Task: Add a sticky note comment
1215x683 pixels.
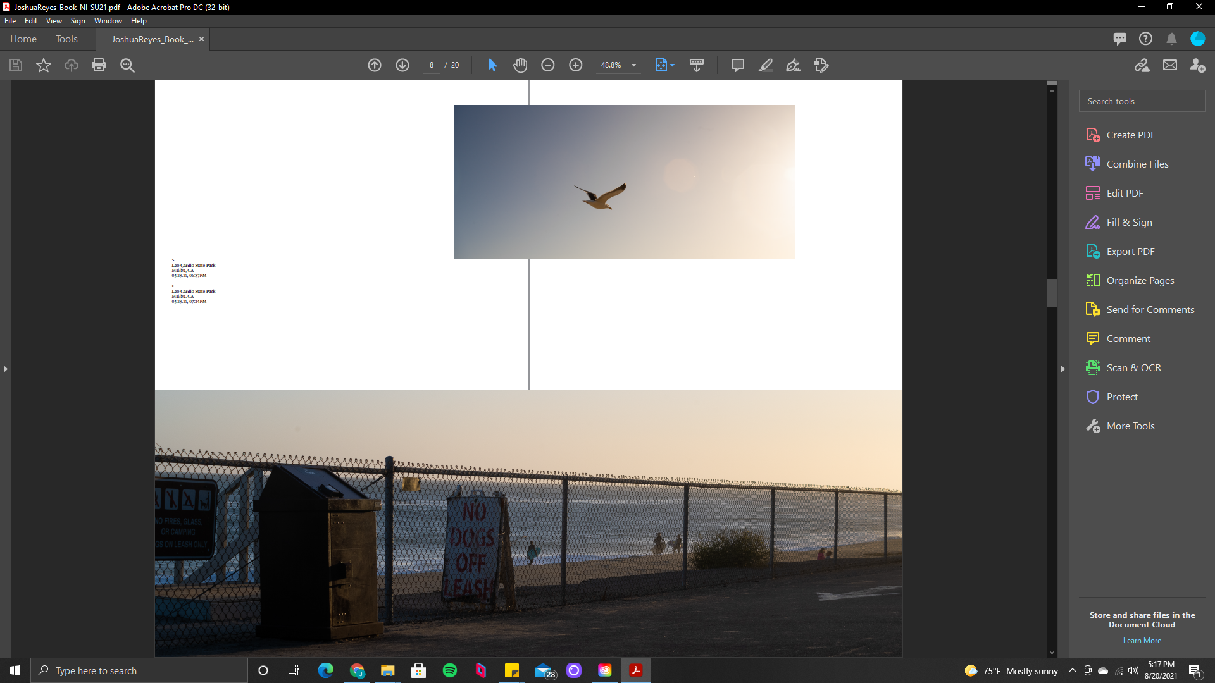Action: tap(737, 65)
